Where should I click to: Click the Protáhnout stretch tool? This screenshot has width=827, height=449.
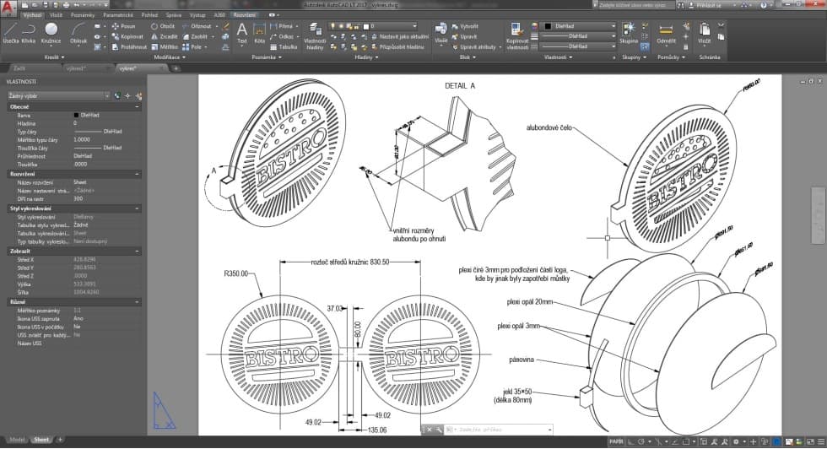[128, 47]
